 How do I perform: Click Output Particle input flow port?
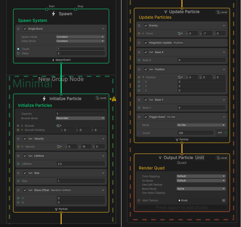pos(182,154)
